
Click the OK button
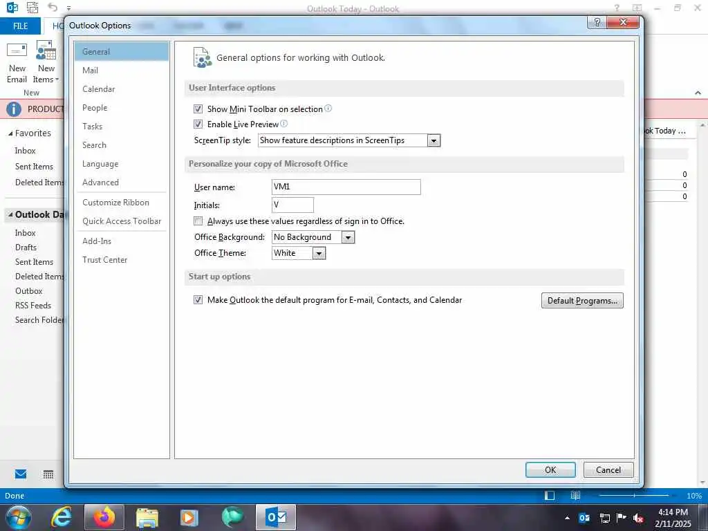pyautogui.click(x=550, y=469)
